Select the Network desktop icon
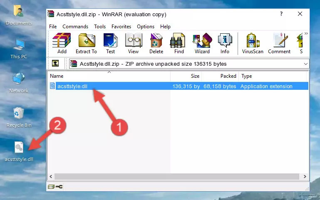Image resolution: width=320 pixels, height=200 pixels. click(19, 83)
